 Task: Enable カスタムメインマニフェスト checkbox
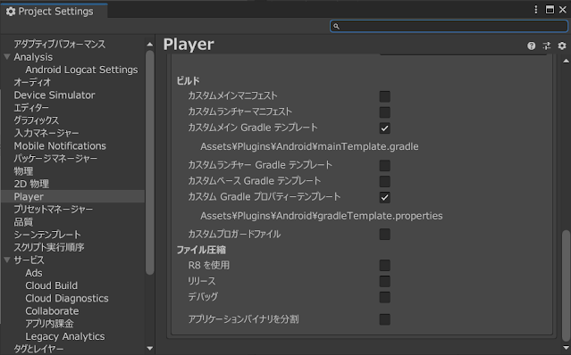coord(384,96)
